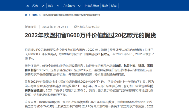
Task: Open the 活动 navigation item
Action: [x=114, y=6]
